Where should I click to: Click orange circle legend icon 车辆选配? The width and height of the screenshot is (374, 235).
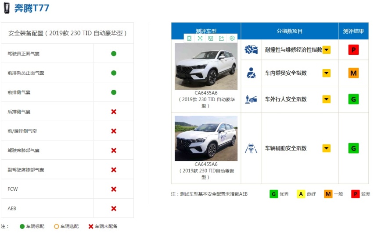(x=57, y=226)
